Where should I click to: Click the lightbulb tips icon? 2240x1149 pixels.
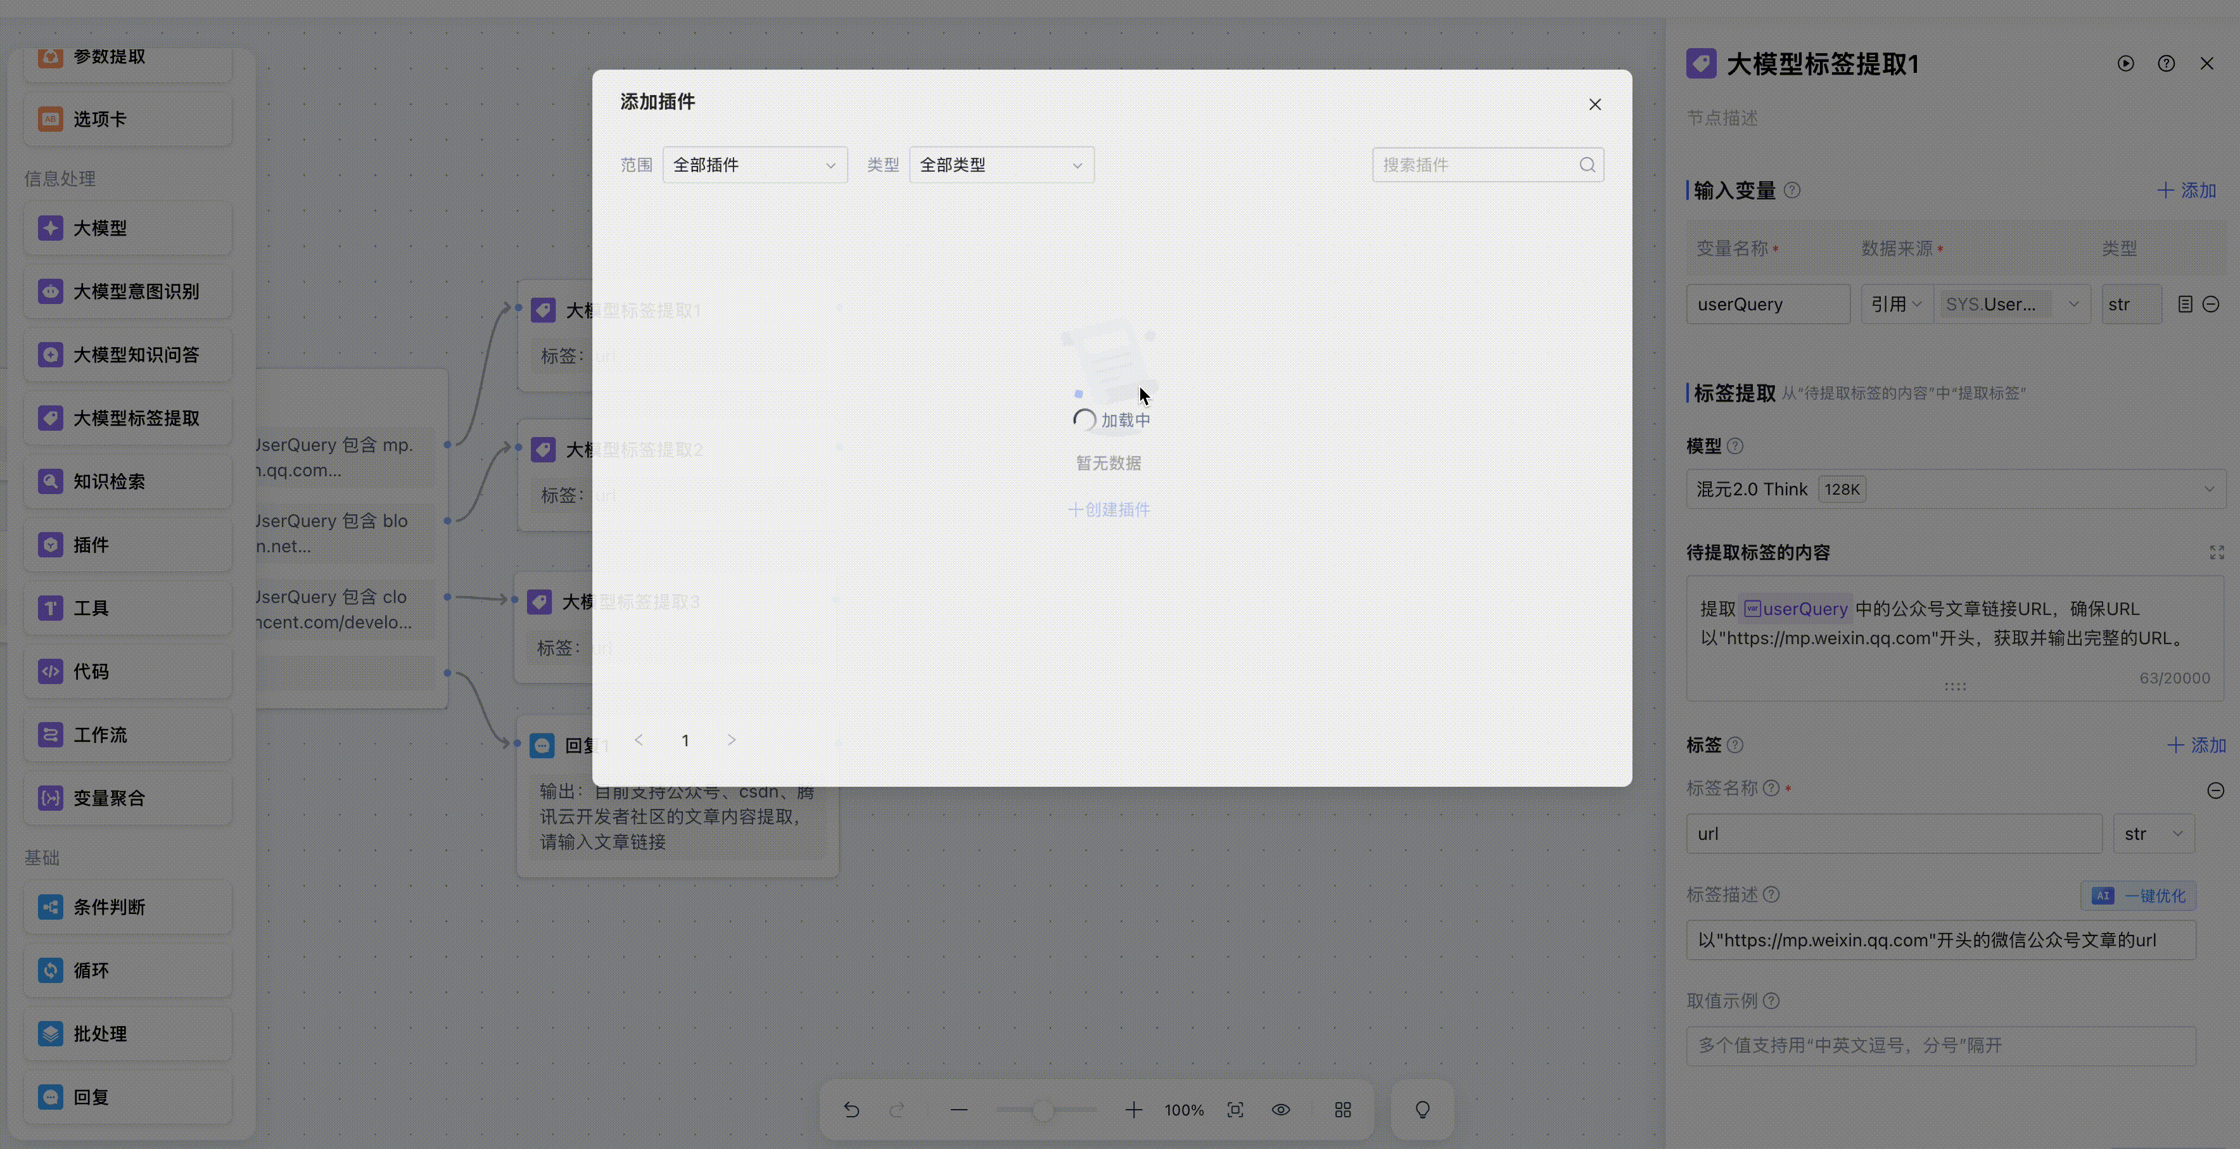click(1423, 1110)
